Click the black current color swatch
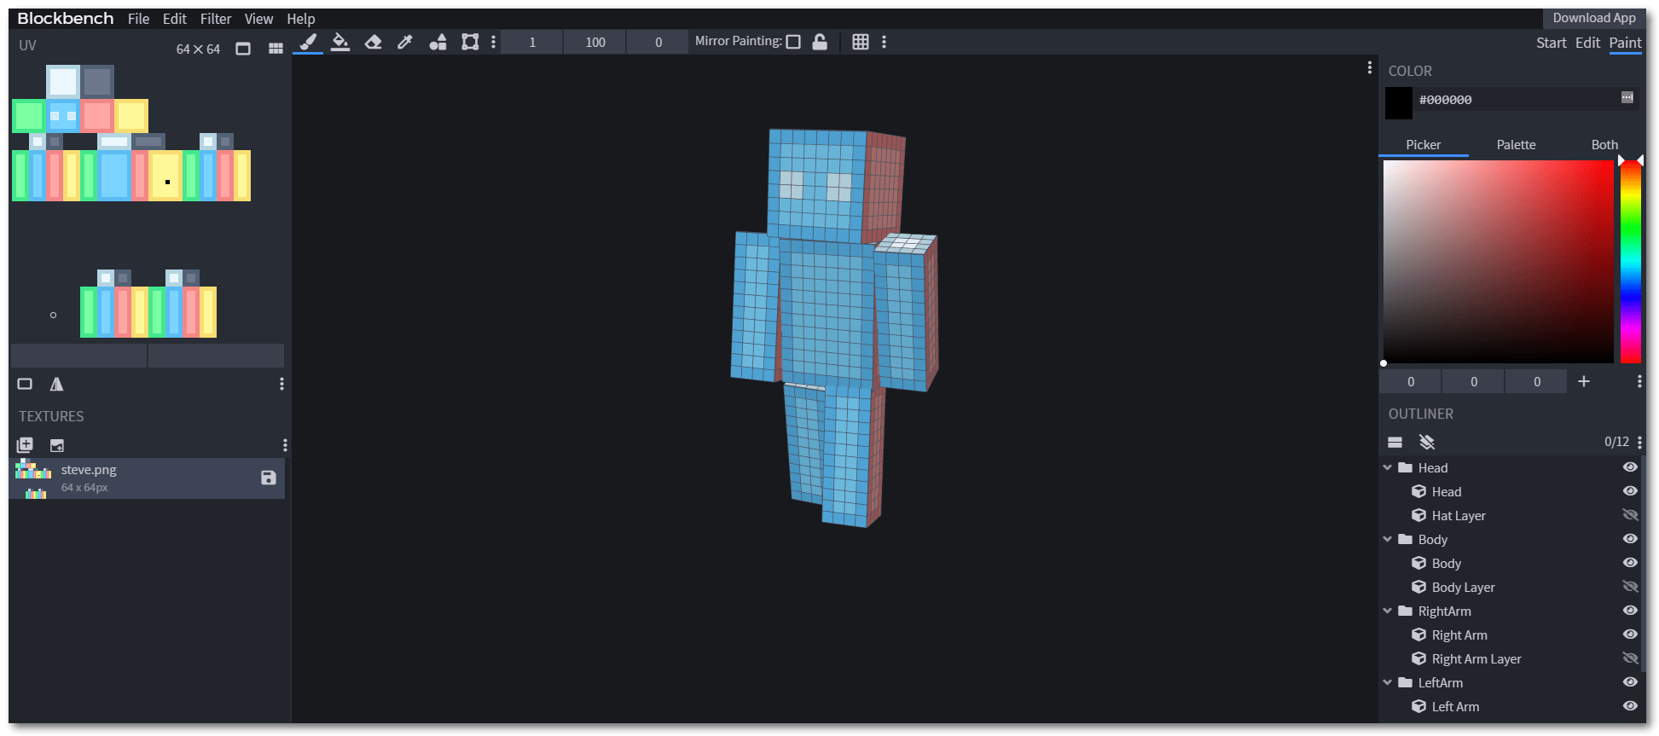This screenshot has height=736, width=1659. (x=1399, y=102)
